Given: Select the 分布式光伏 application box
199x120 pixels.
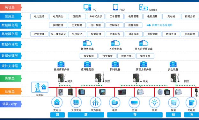Looking at the screenshot, I should (x=96, y=16).
